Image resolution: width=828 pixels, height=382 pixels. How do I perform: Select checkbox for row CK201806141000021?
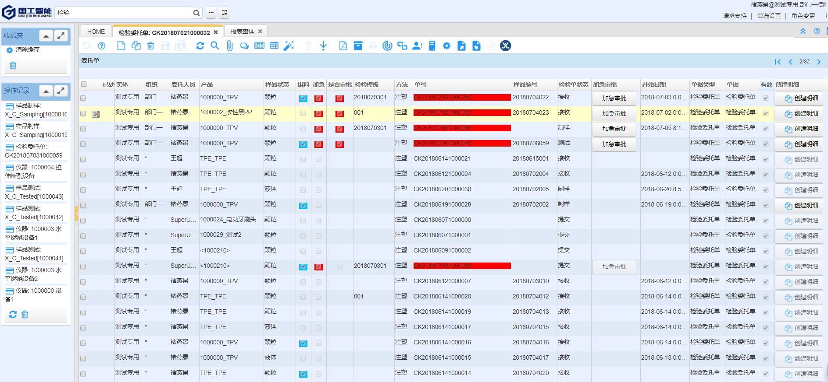83,159
